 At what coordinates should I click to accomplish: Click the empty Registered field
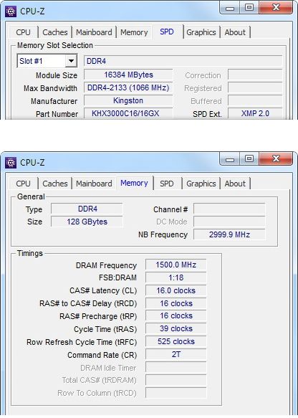click(255, 87)
